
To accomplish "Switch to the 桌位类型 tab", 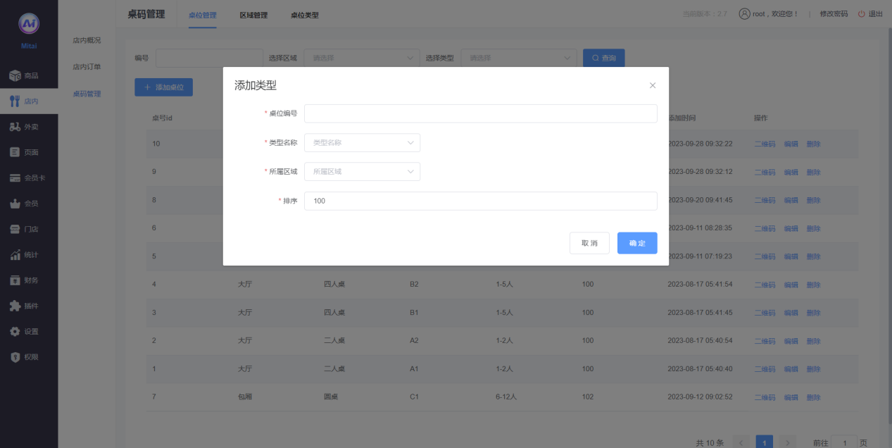I will point(304,15).
